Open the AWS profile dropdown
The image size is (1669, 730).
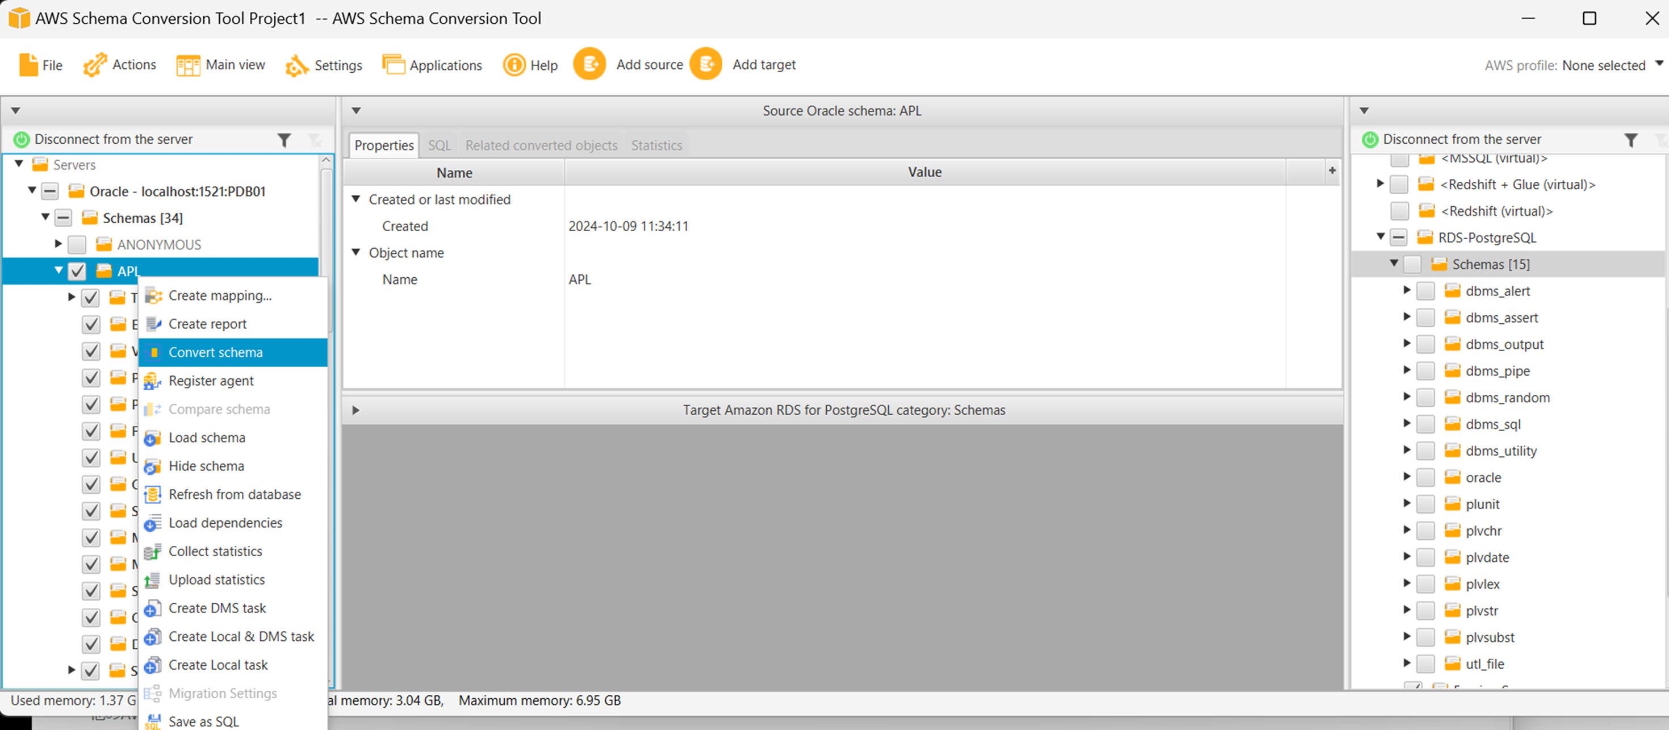[1659, 64]
